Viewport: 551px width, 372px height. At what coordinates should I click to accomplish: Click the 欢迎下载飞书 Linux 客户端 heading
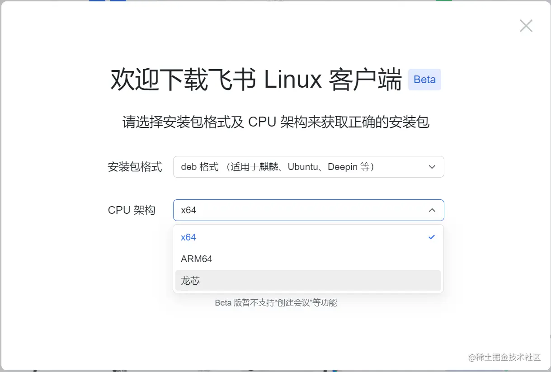[x=256, y=80]
